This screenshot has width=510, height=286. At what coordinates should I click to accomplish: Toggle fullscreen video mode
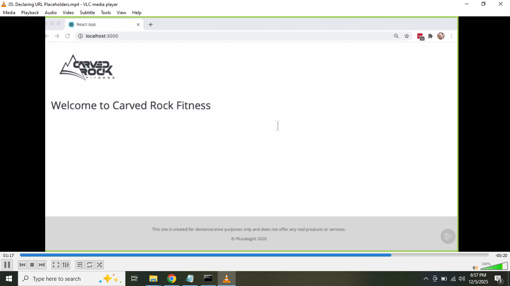pos(56,265)
